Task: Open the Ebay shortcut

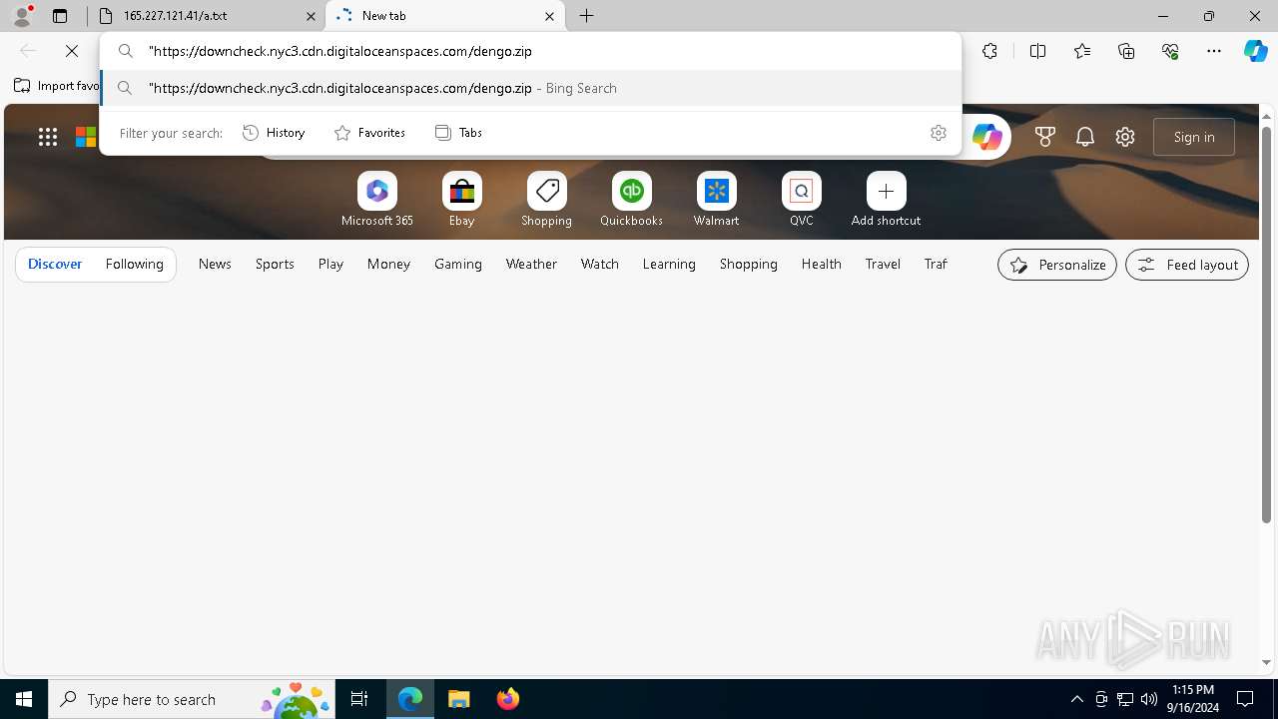Action: click(x=462, y=199)
